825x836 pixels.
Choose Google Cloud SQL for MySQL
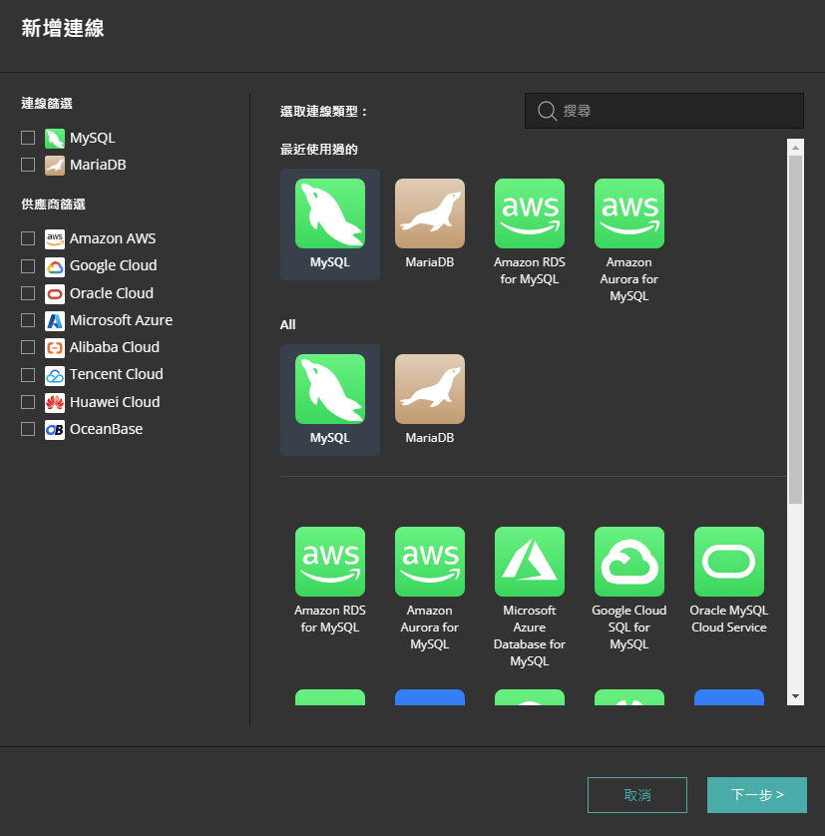(x=629, y=562)
